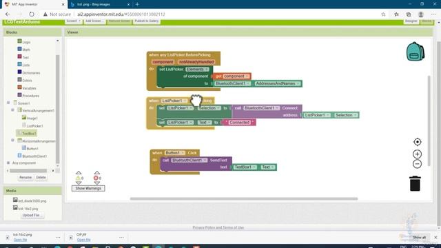The image size is (441, 248).
Task: Click the Delete button
Action: click(x=41, y=178)
